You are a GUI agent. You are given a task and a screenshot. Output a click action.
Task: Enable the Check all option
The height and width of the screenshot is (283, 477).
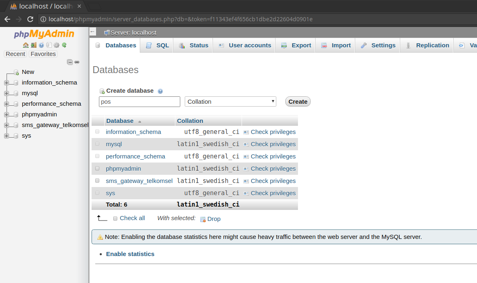coord(115,218)
